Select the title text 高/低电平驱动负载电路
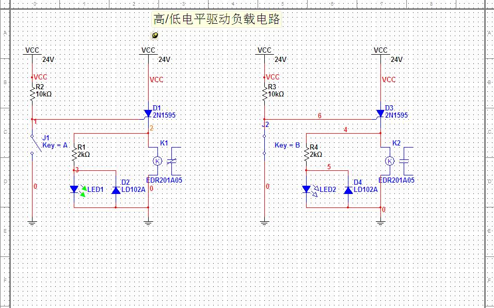Image resolution: width=494 pixels, height=308 pixels. point(216,20)
